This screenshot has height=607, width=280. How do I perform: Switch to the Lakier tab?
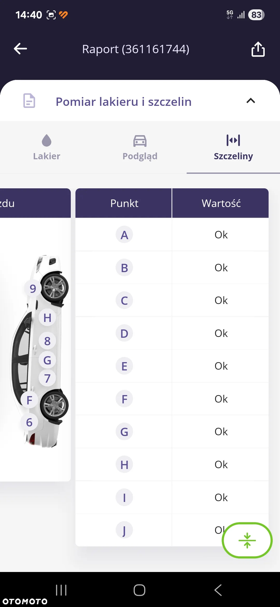[47, 147]
